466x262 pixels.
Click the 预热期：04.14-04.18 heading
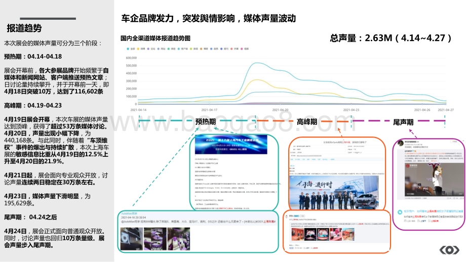(33, 56)
